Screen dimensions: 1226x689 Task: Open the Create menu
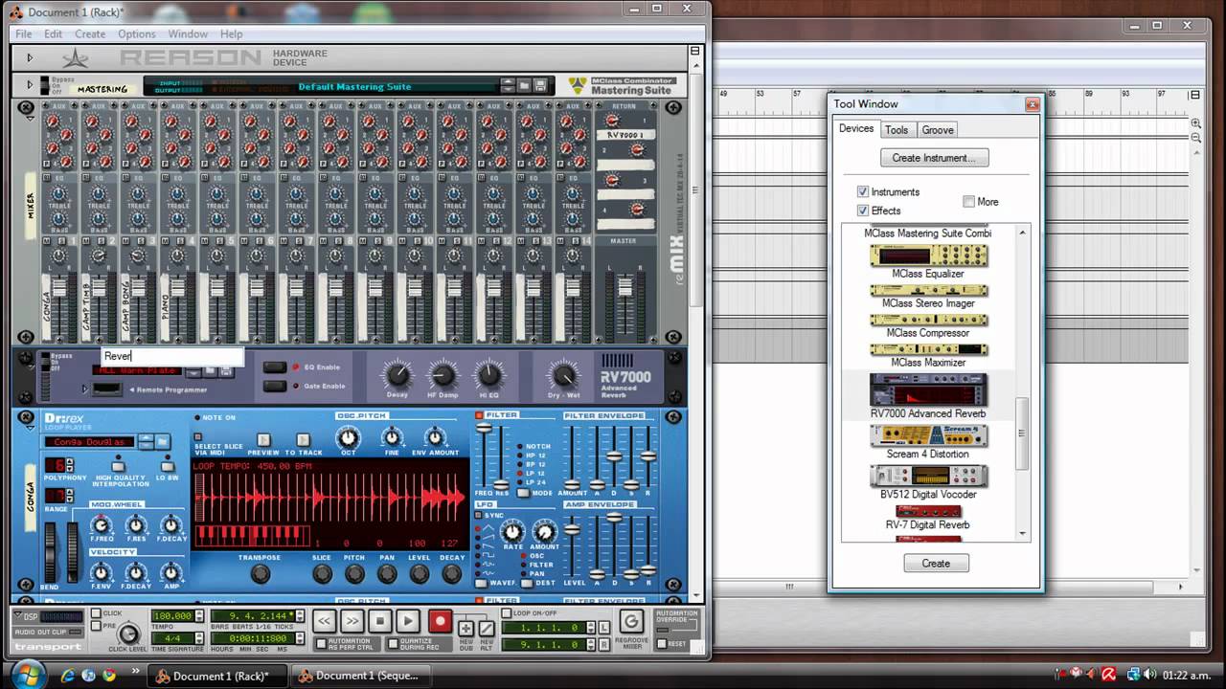pos(90,33)
